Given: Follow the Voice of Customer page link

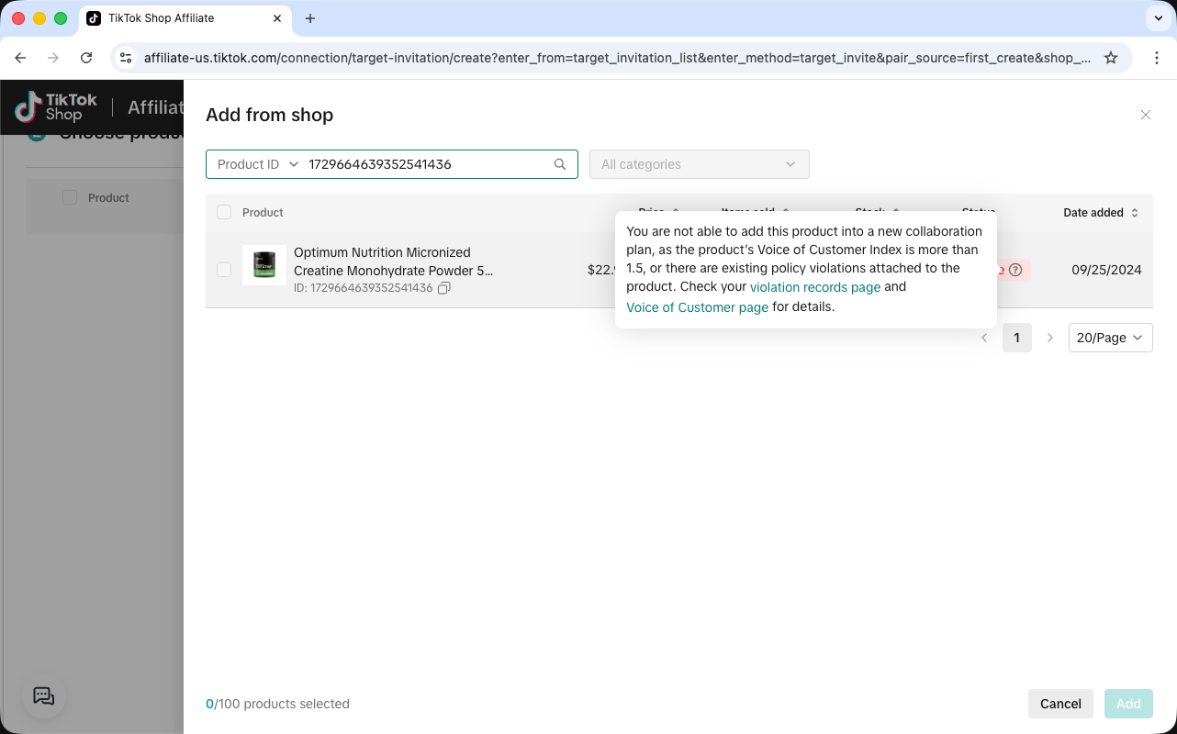Looking at the screenshot, I should 698,307.
